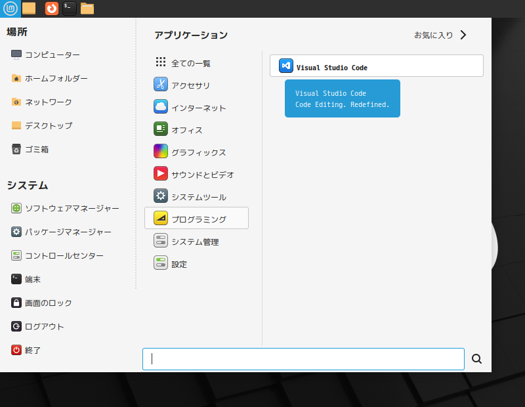Launch ソフトウェアマネージャー

point(65,208)
